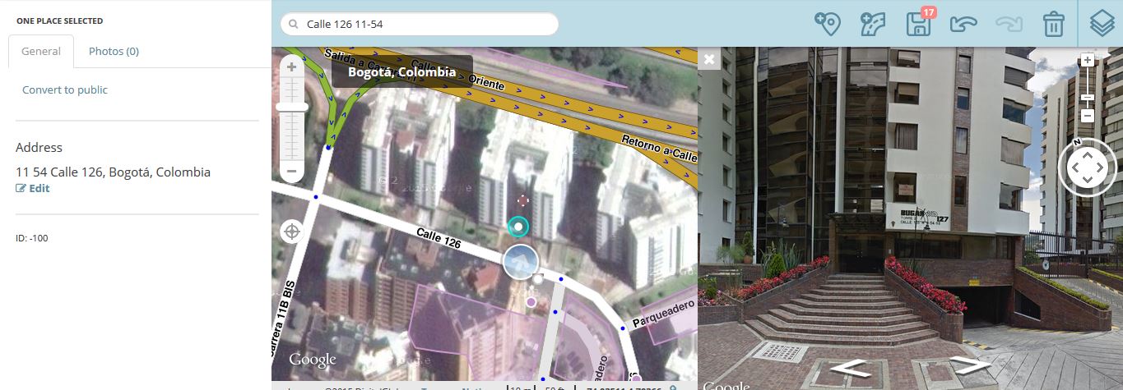Click the small red move-handle above place marker
The height and width of the screenshot is (390, 1123).
pyautogui.click(x=522, y=200)
